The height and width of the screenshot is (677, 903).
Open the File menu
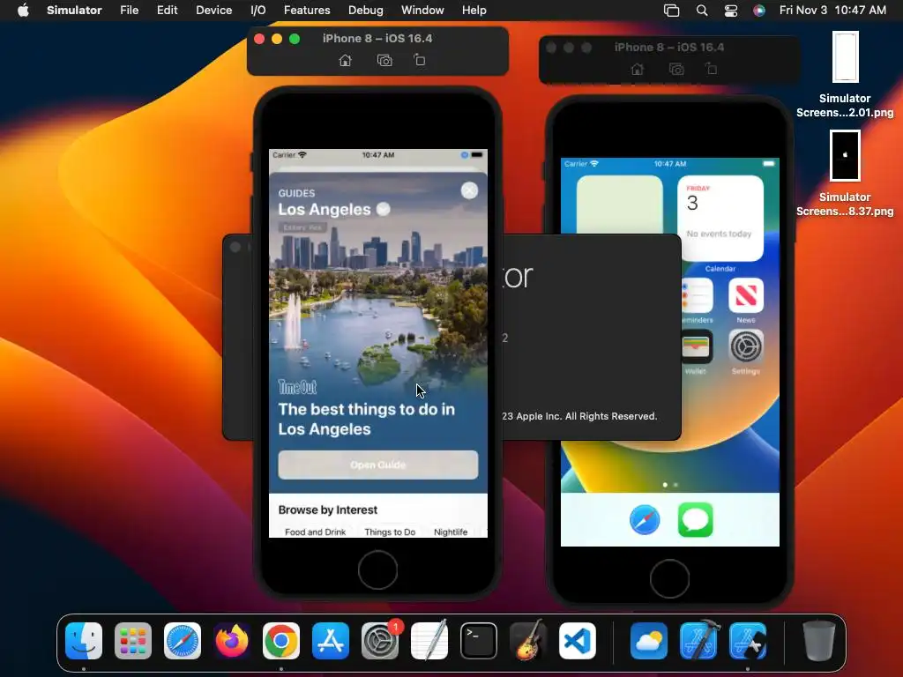(x=129, y=11)
